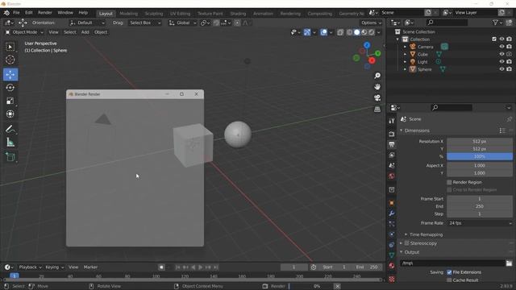Image resolution: width=516 pixels, height=290 pixels.
Task: Click the Frame Start field
Action: [x=480, y=199]
